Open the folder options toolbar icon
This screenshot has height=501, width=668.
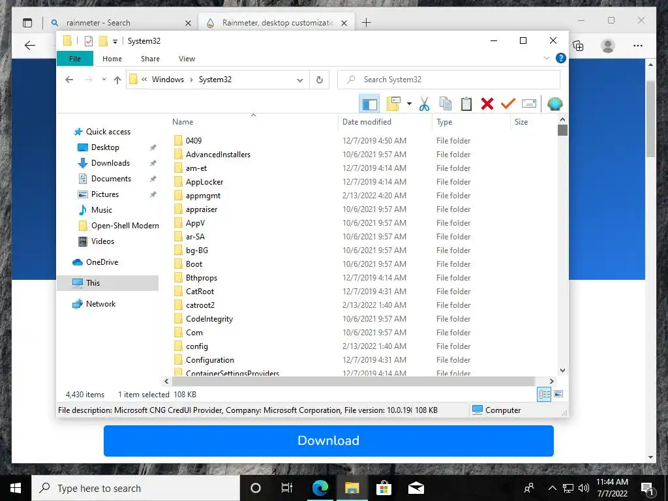click(393, 104)
